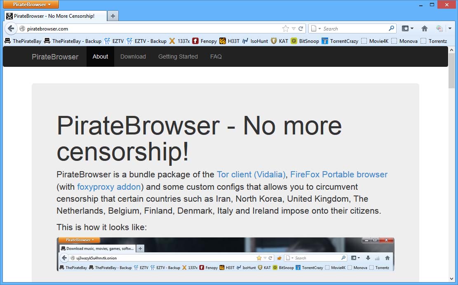Open ThePirateBay bookmark
The height and width of the screenshot is (285, 458).
[x=23, y=41]
